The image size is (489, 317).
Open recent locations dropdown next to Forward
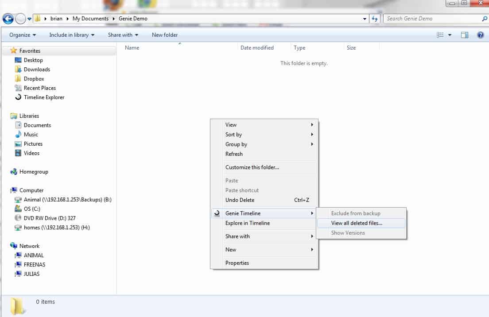pyautogui.click(x=29, y=19)
